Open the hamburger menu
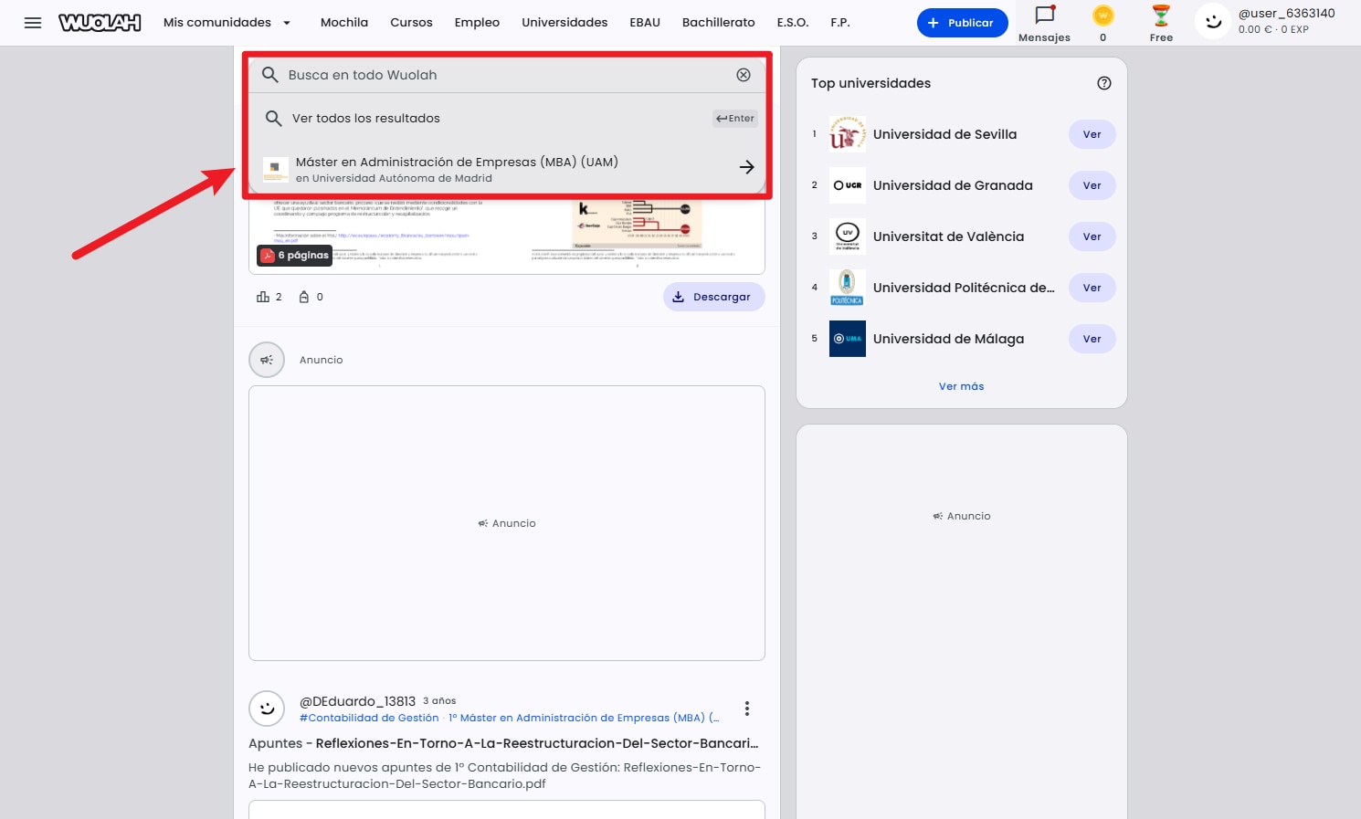Screen dimensions: 1361x819 click(33, 23)
